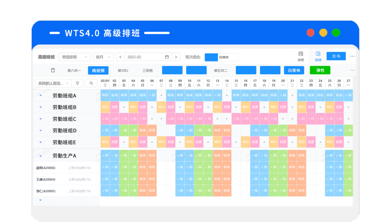Collapse the 劳勤生产A group
This screenshot has width=389, height=223.
(x=41, y=156)
